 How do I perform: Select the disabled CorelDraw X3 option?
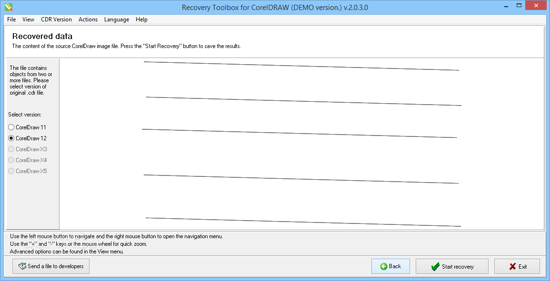point(27,149)
